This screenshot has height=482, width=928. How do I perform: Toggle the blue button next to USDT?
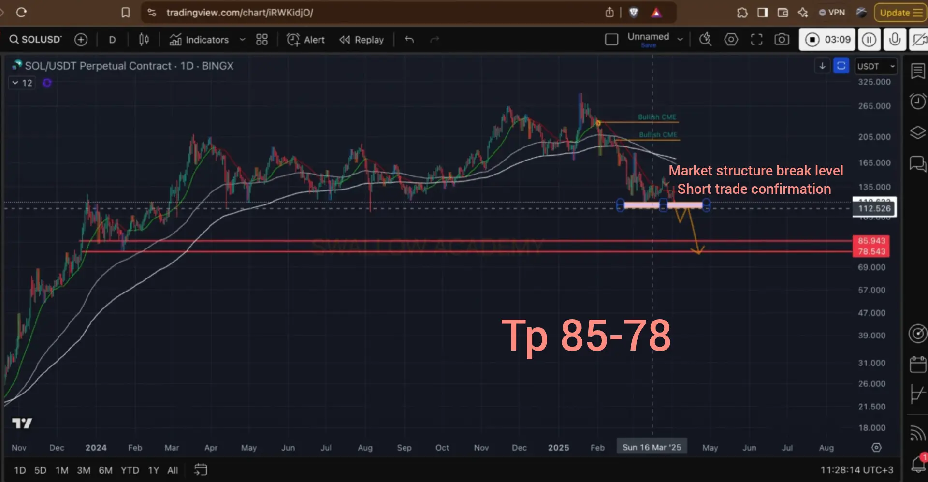pos(841,66)
